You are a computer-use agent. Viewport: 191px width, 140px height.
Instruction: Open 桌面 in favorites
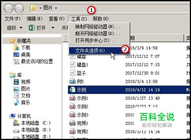[26, 55]
